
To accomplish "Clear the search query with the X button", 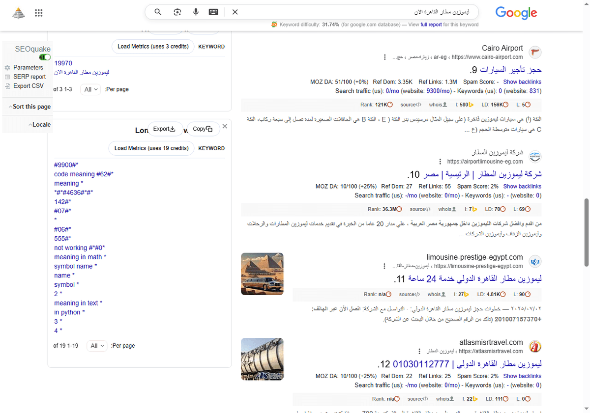I will [235, 12].
